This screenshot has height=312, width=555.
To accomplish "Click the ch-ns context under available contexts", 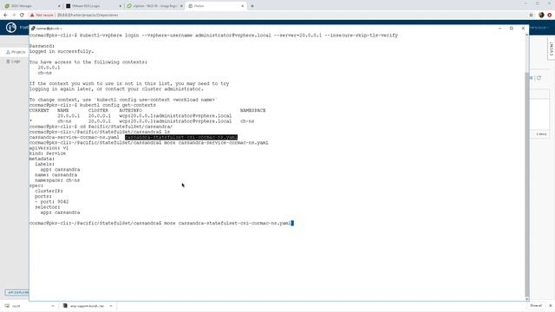I will 45,73.
